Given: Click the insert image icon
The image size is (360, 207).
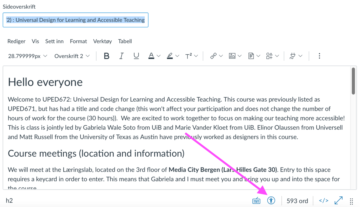Looking at the screenshot, I should point(232,56).
